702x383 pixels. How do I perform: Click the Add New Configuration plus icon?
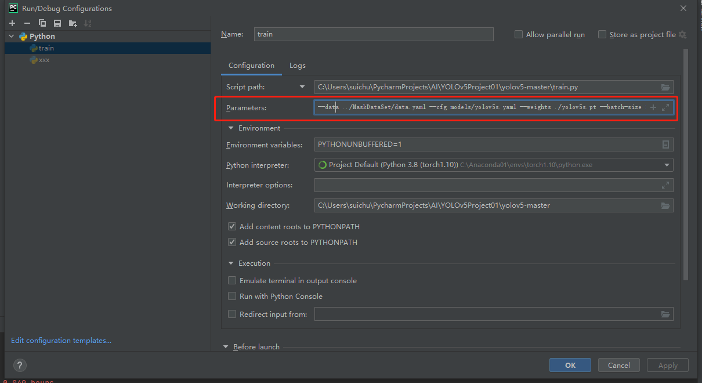coord(12,23)
